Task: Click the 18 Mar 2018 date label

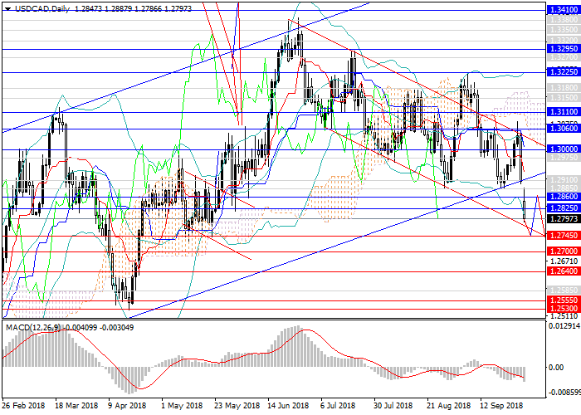Action: point(76,406)
